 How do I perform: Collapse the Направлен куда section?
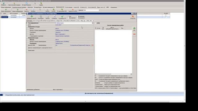click(27, 38)
